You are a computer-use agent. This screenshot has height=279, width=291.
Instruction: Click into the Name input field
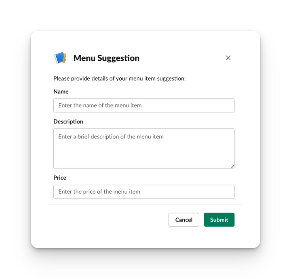[143, 105]
